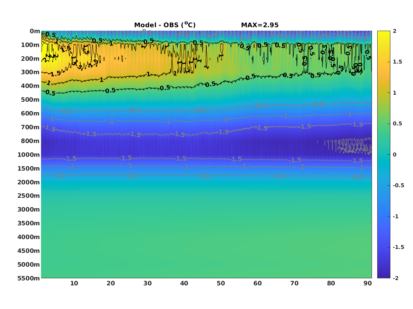Select the x-axis tick label "60"
Image resolution: width=413 pixels, height=309 pixels.
pyautogui.click(x=258, y=283)
